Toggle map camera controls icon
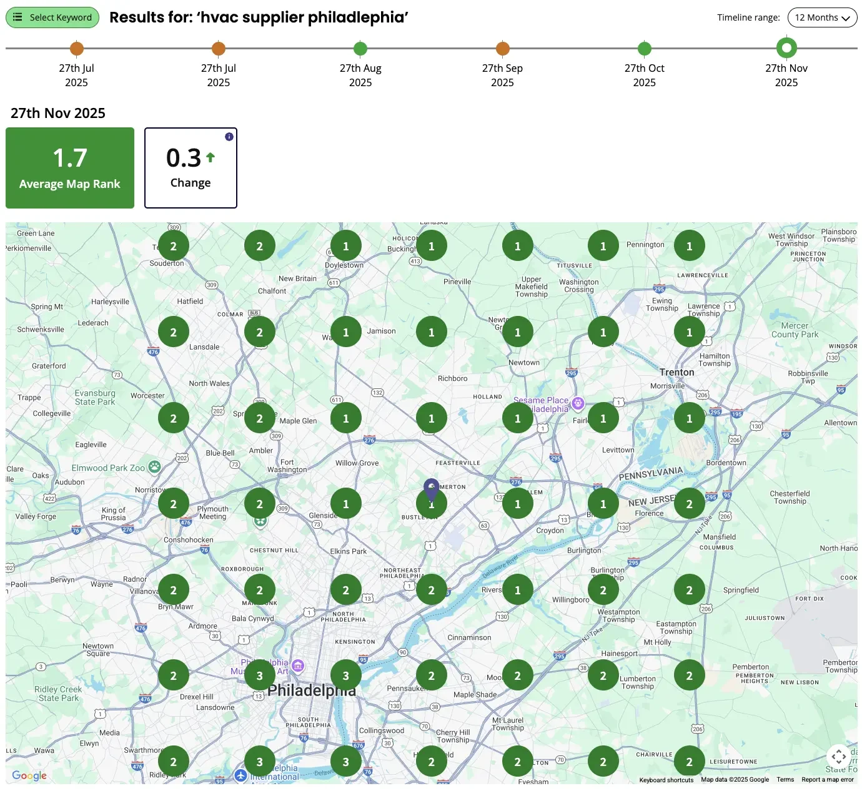 (x=838, y=757)
